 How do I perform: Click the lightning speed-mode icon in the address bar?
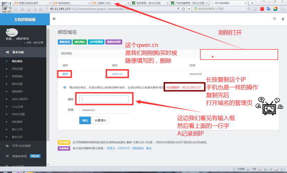(178, 9)
